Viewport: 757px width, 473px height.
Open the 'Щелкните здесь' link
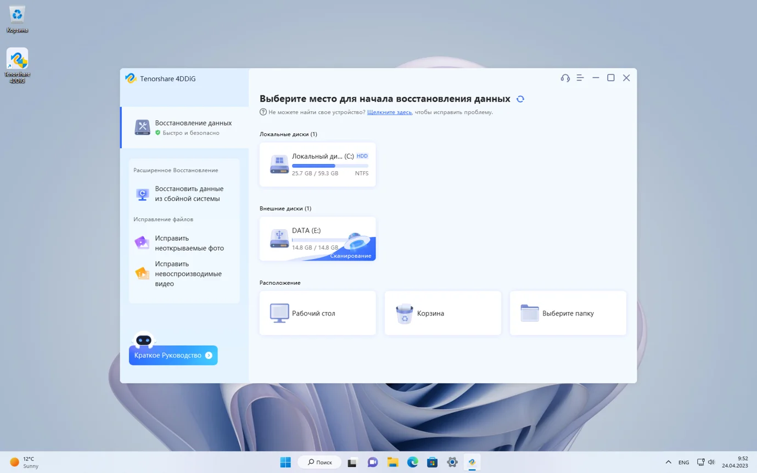click(x=389, y=112)
